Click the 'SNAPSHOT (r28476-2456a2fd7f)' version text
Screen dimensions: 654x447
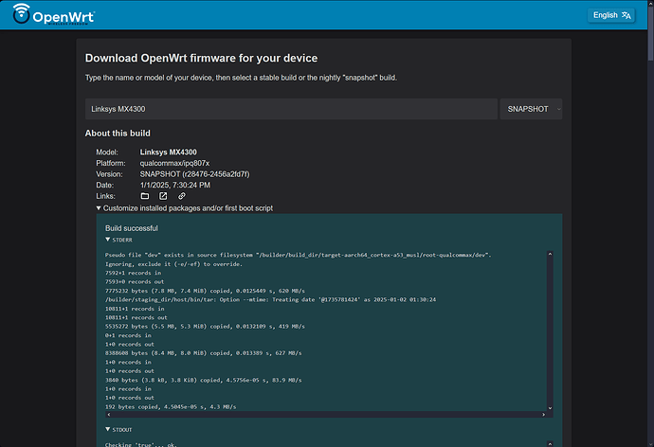point(194,174)
